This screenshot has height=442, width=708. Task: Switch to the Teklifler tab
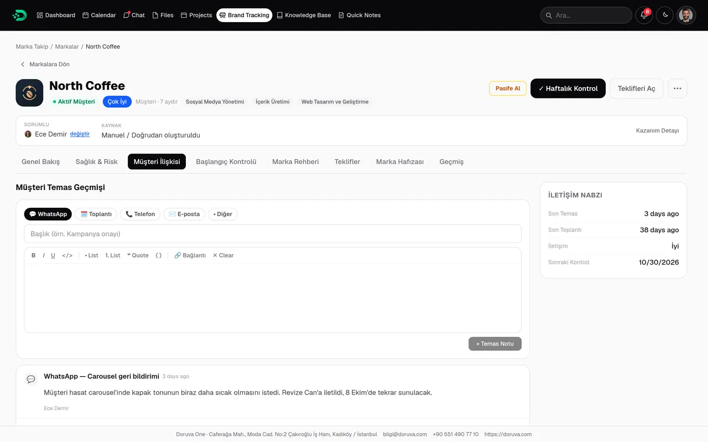(347, 161)
